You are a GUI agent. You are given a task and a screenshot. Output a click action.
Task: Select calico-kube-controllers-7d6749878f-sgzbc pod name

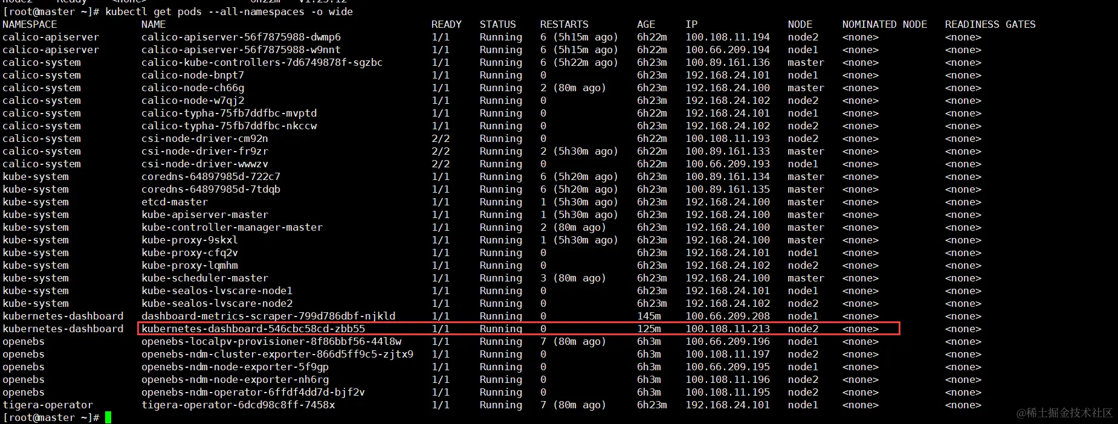click(262, 62)
